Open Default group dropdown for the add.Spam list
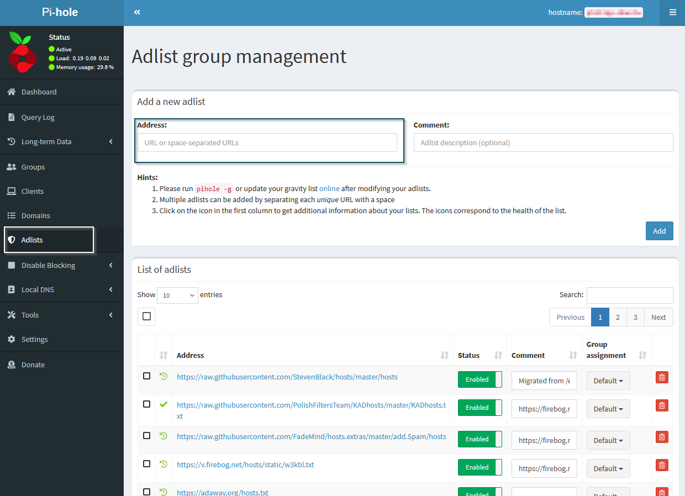 (x=608, y=440)
